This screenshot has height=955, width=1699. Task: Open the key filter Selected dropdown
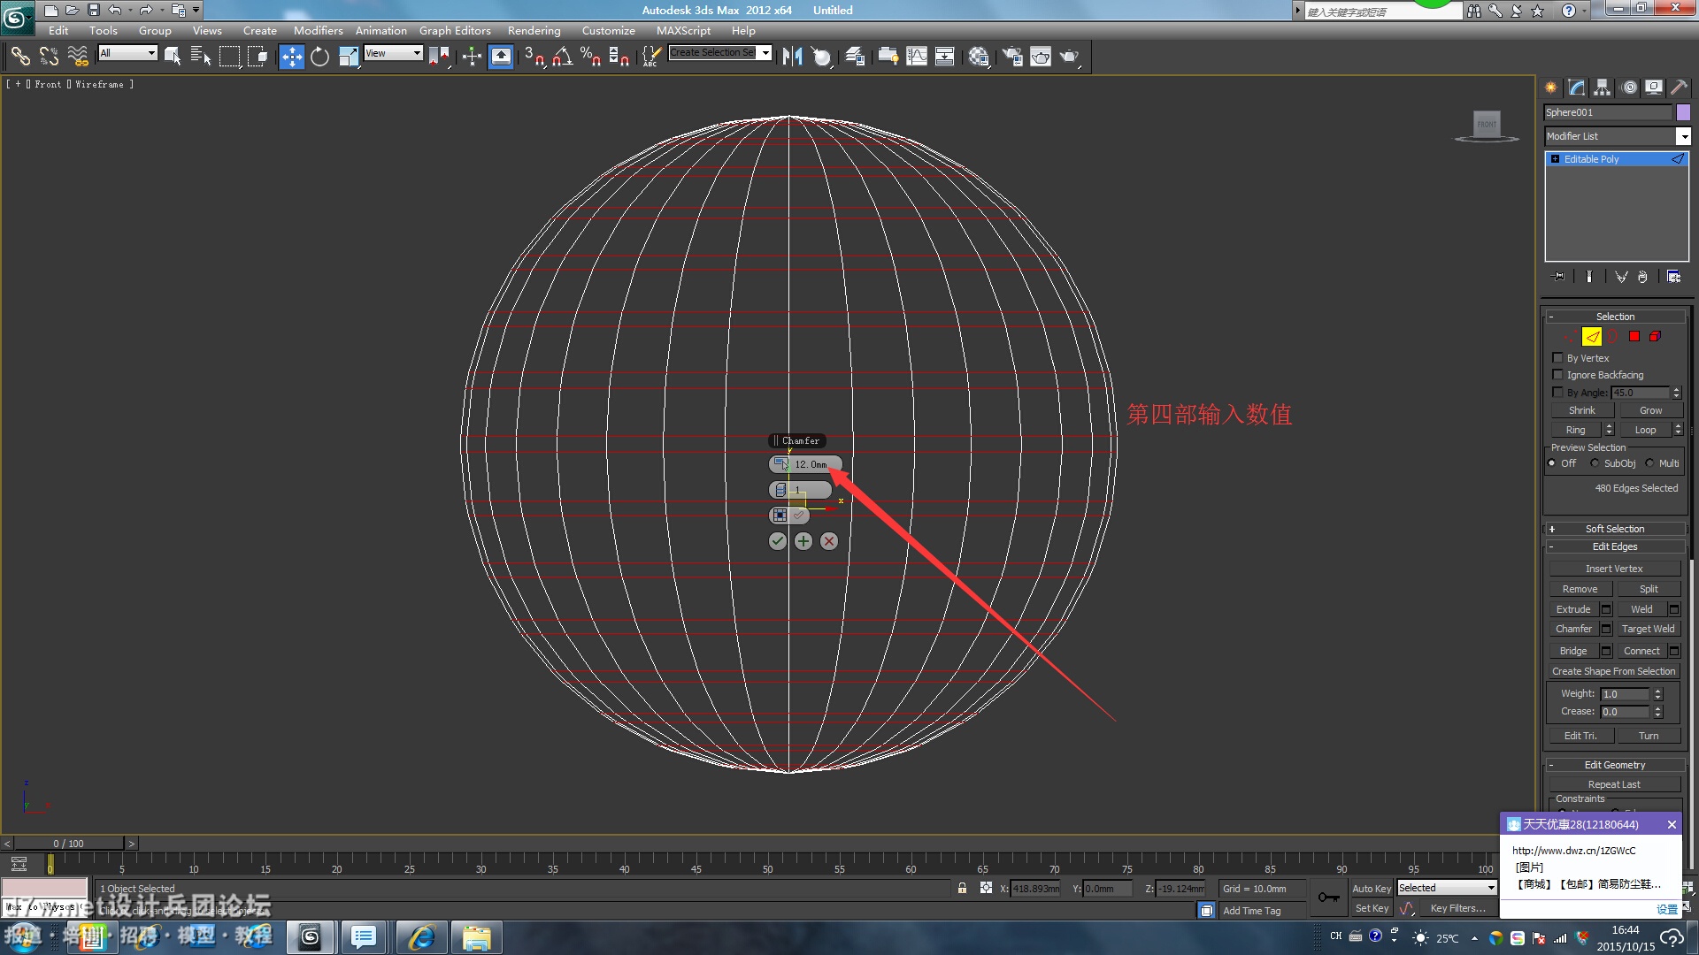(1447, 888)
